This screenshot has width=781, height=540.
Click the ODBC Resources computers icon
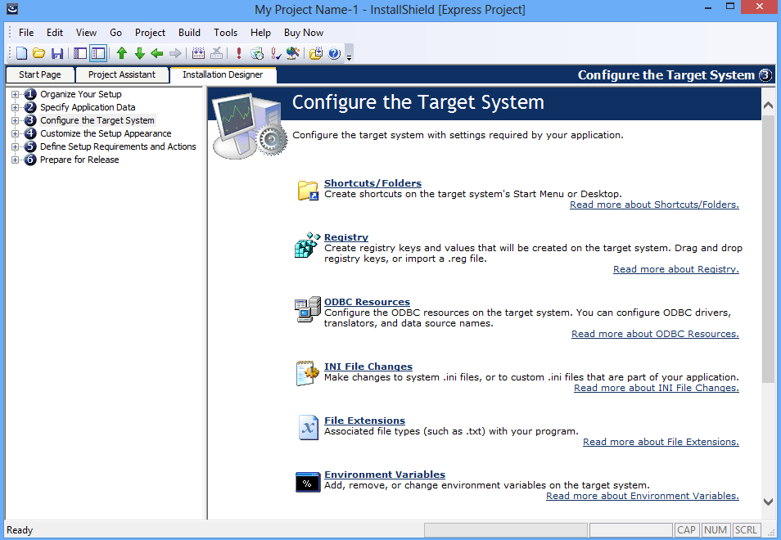(x=307, y=309)
